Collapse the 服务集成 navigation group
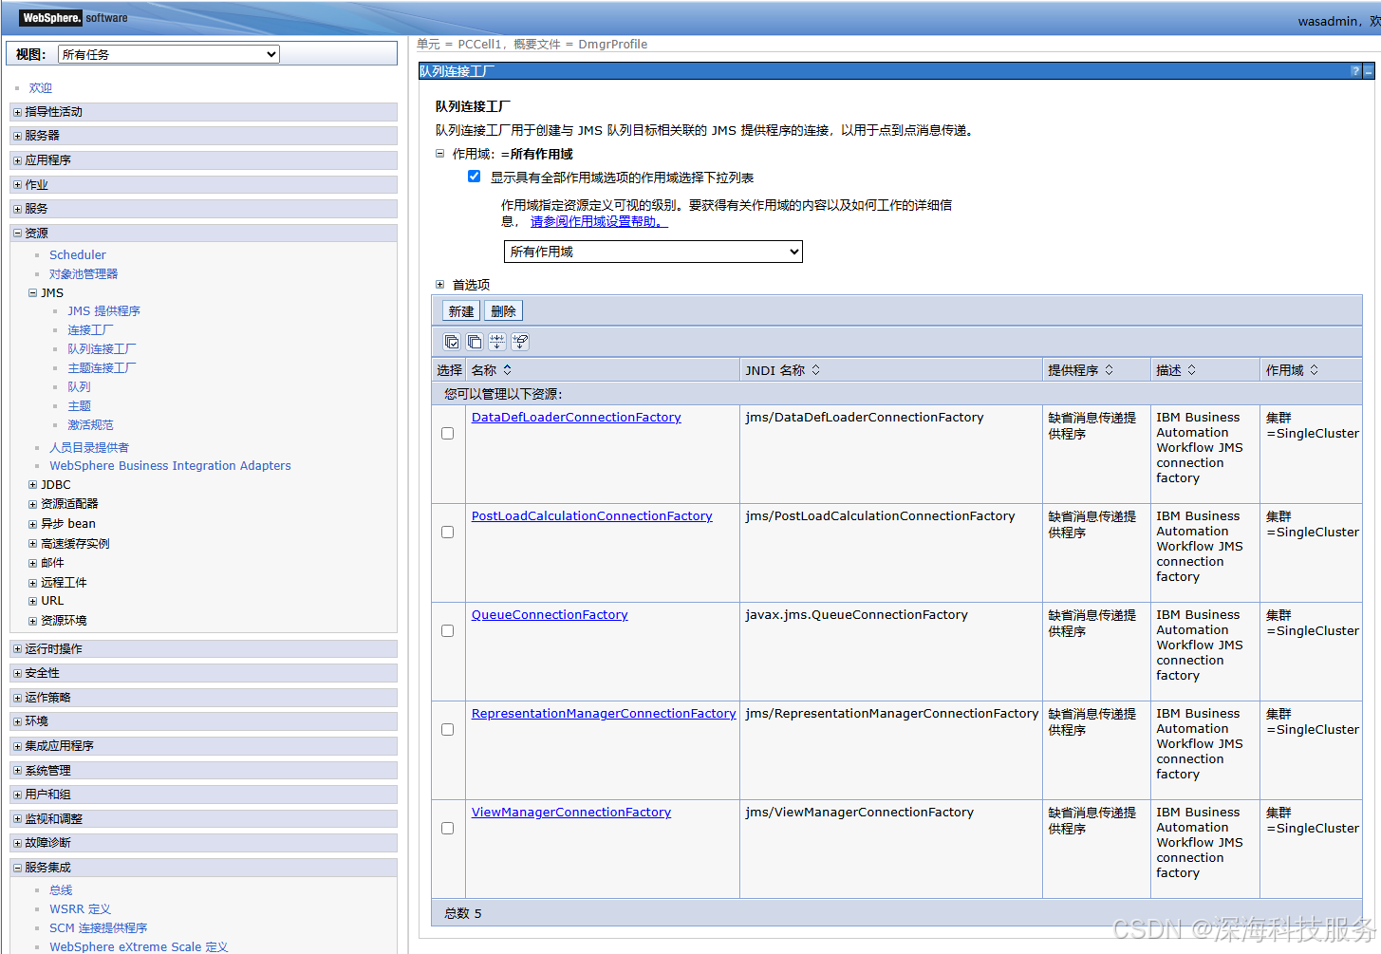This screenshot has height=954, width=1381. (17, 868)
